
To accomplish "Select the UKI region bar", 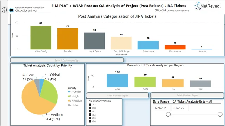I will 200,84.
